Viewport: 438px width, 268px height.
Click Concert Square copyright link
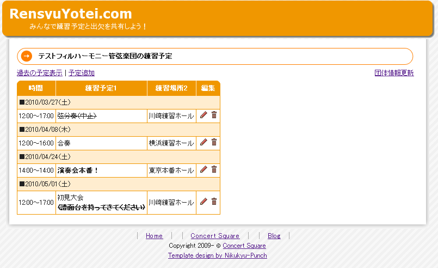click(x=244, y=246)
